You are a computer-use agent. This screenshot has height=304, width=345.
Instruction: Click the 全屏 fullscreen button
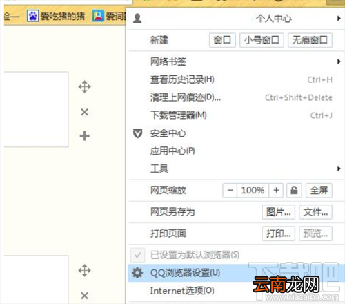coord(319,190)
